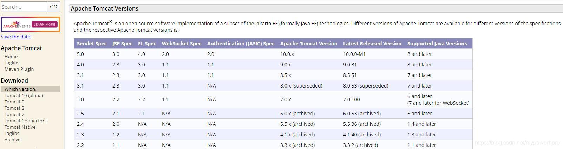Click the GO search button

point(53,7)
